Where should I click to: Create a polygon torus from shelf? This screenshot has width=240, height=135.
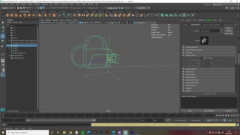(x=25, y=15)
